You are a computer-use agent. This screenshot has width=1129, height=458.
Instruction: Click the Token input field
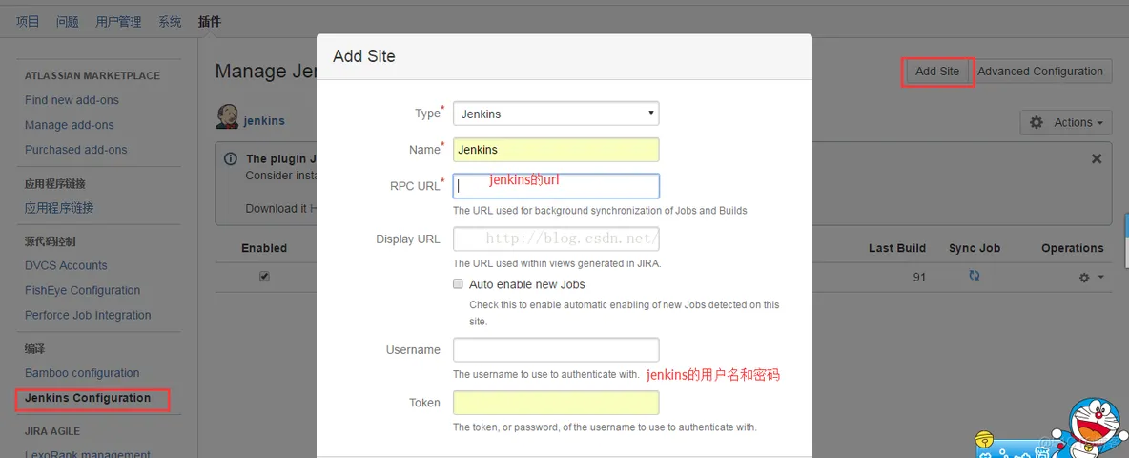[x=556, y=403]
